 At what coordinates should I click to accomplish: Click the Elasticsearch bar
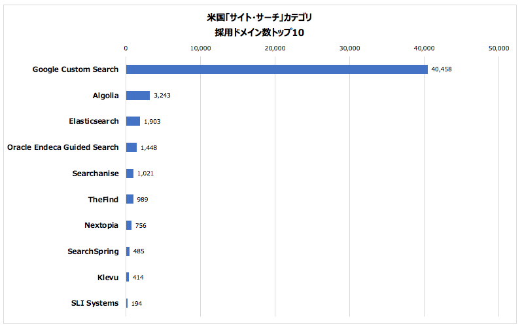[x=133, y=121]
